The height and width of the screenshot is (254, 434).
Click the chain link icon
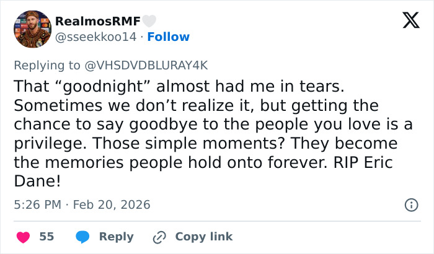click(x=161, y=237)
